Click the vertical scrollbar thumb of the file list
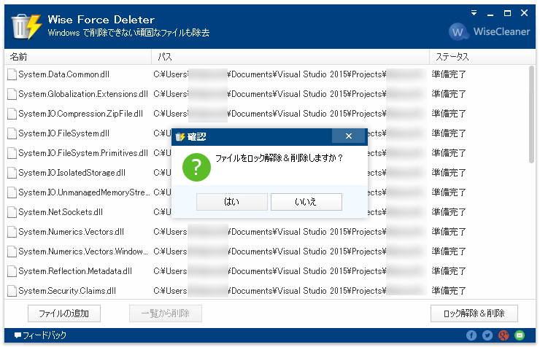Screen dimensions: 540x347 pos(532,114)
